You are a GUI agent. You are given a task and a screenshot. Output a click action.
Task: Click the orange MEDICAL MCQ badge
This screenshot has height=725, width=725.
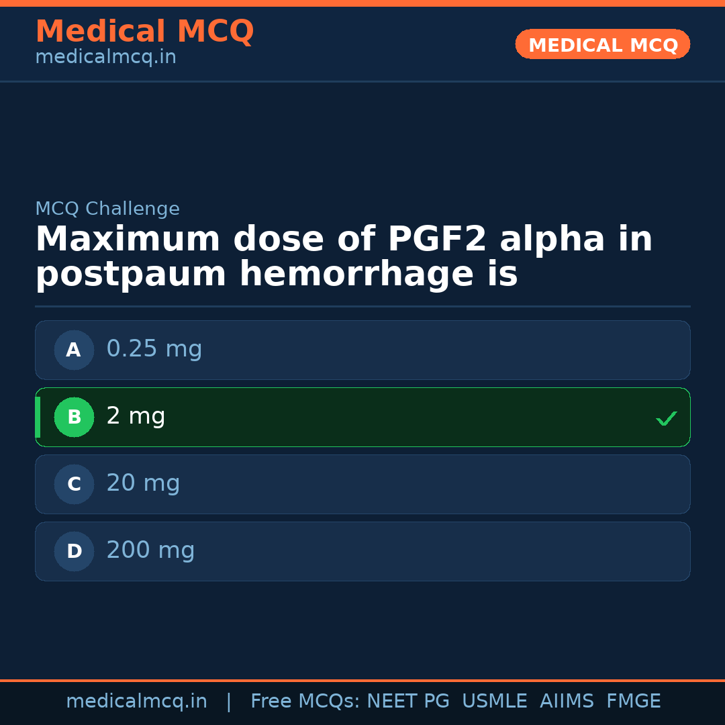click(x=602, y=45)
